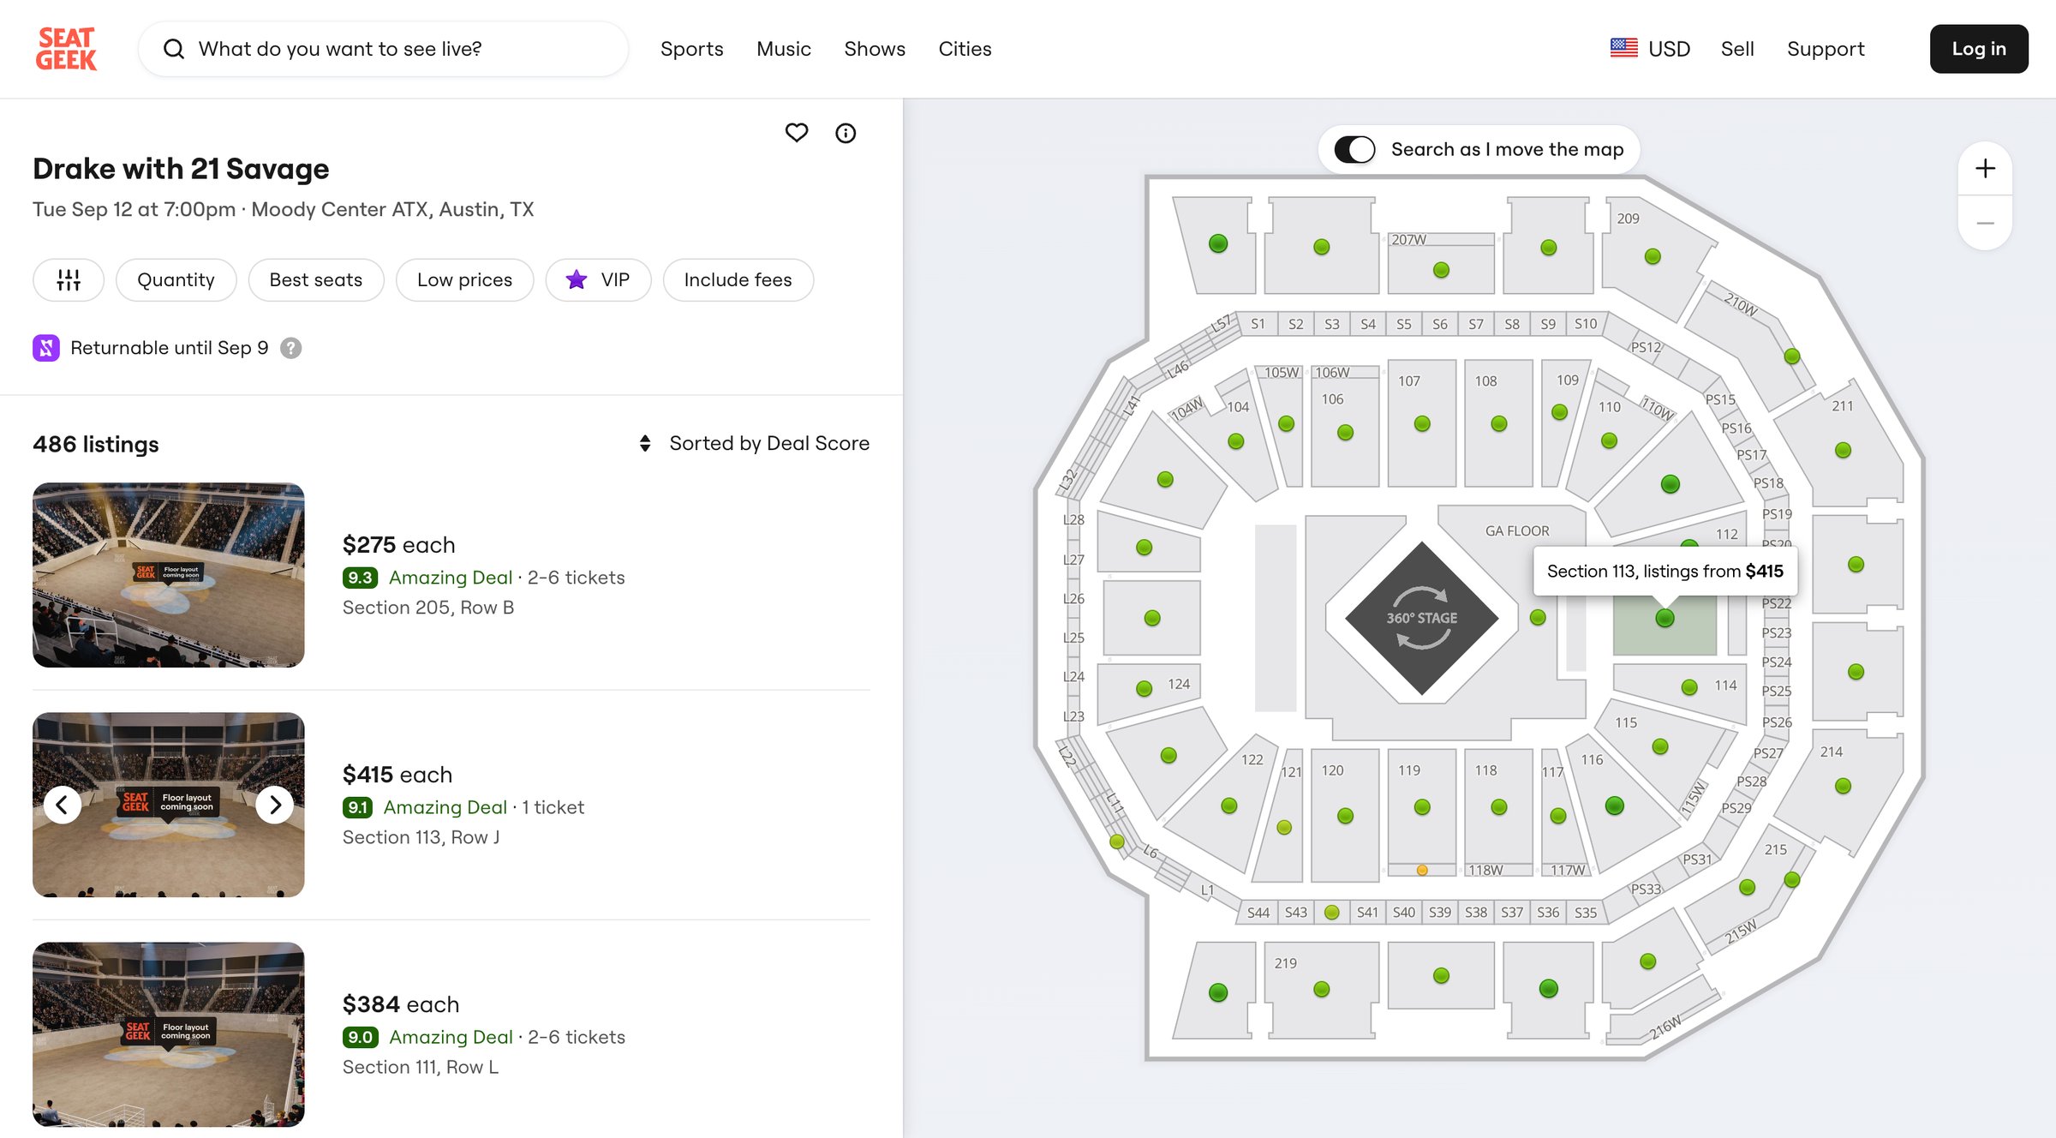This screenshot has height=1138, width=2056.
Task: Open the Support link
Action: 1825,49
